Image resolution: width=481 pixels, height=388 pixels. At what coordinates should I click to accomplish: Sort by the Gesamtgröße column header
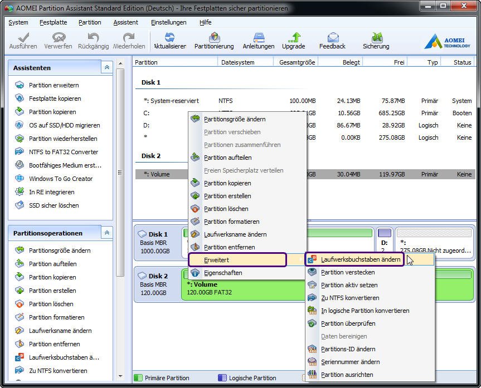pyautogui.click(x=295, y=62)
